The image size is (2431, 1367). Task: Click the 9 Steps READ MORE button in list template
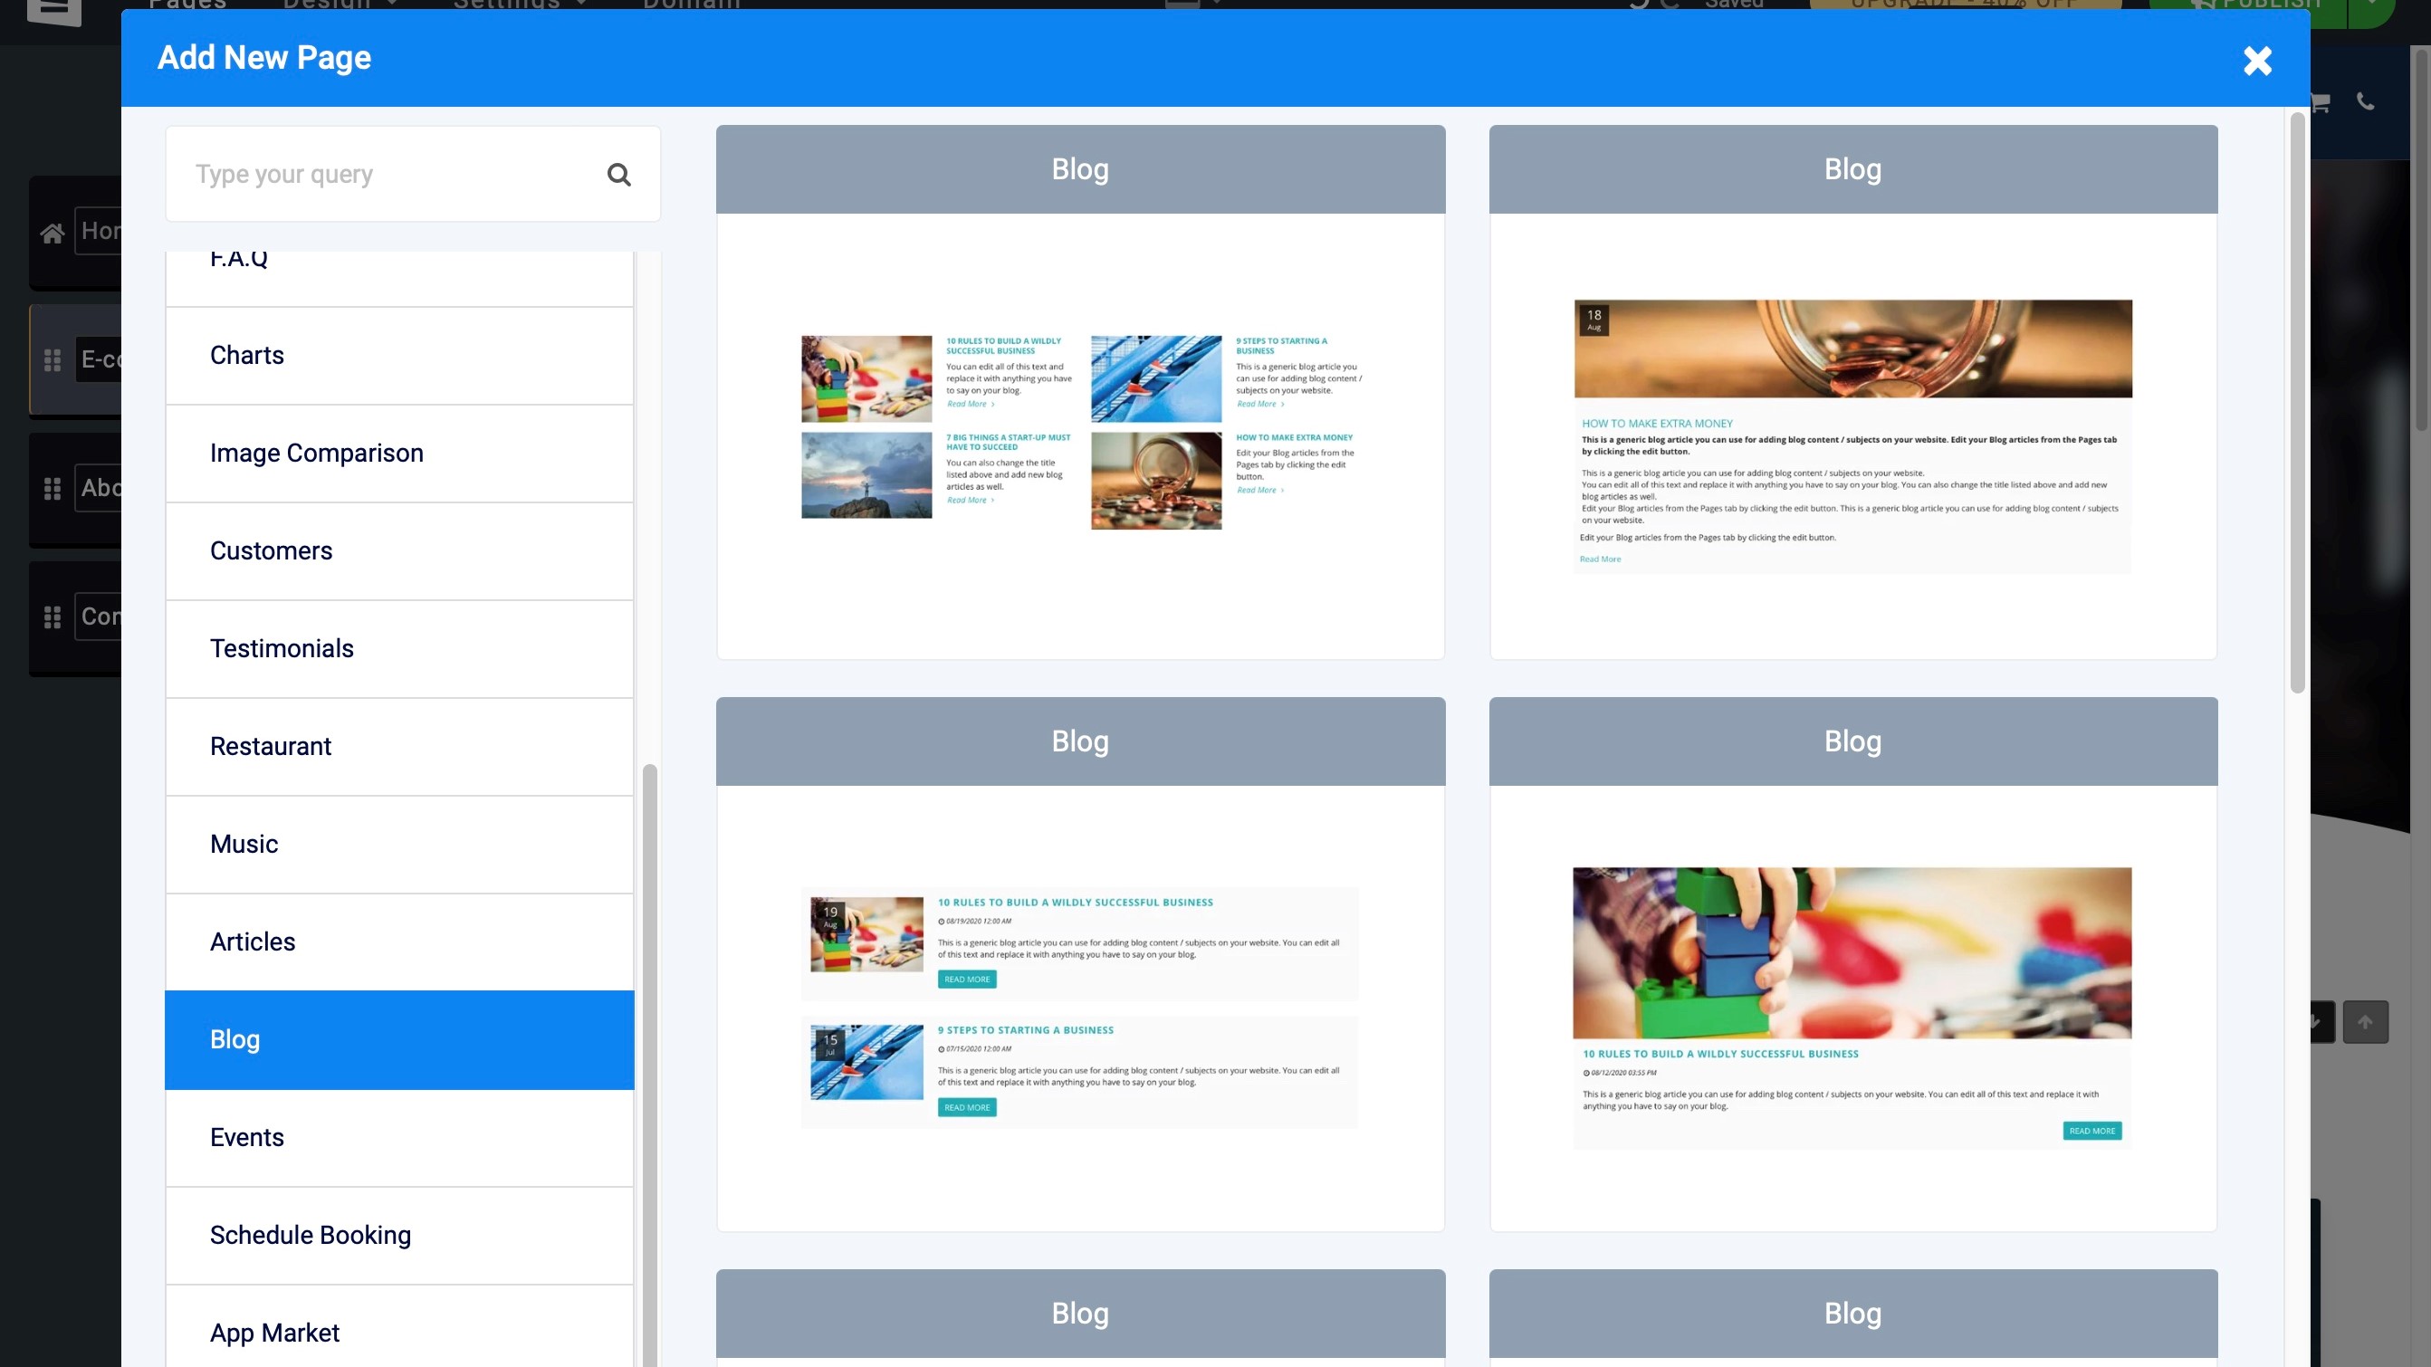coord(967,1107)
